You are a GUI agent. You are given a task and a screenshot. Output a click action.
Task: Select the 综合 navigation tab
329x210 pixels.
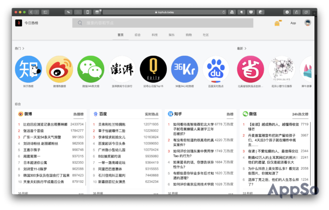click(x=138, y=35)
